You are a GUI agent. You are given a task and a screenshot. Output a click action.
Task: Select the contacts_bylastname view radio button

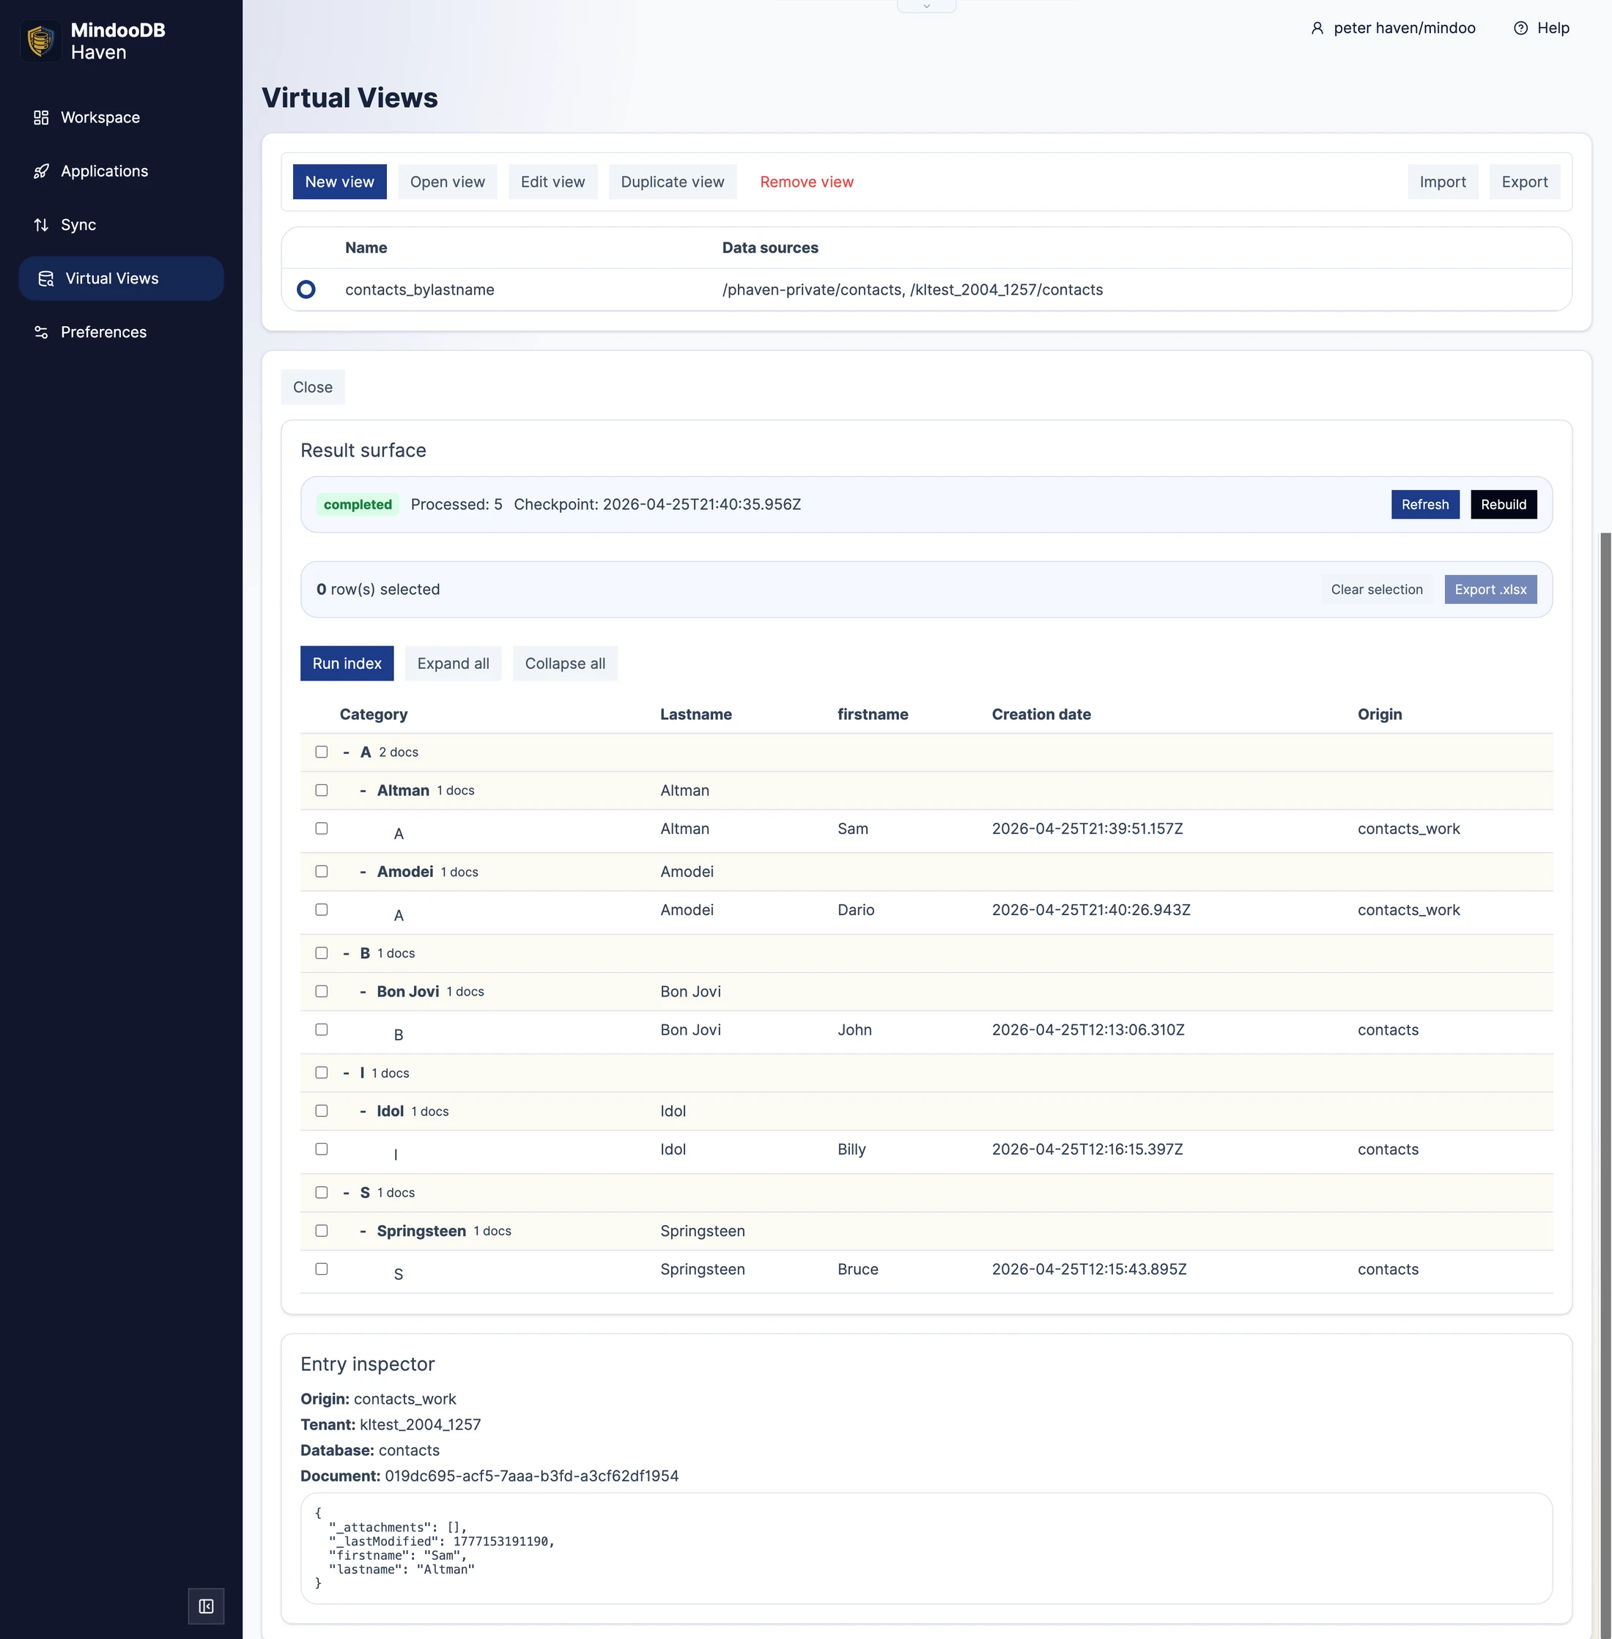pos(306,289)
